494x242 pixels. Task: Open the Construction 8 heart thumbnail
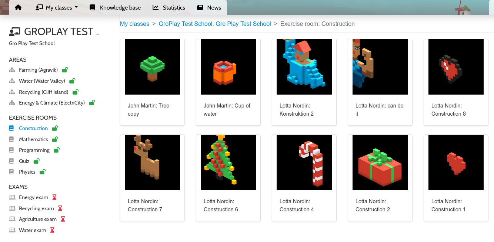(x=456, y=67)
